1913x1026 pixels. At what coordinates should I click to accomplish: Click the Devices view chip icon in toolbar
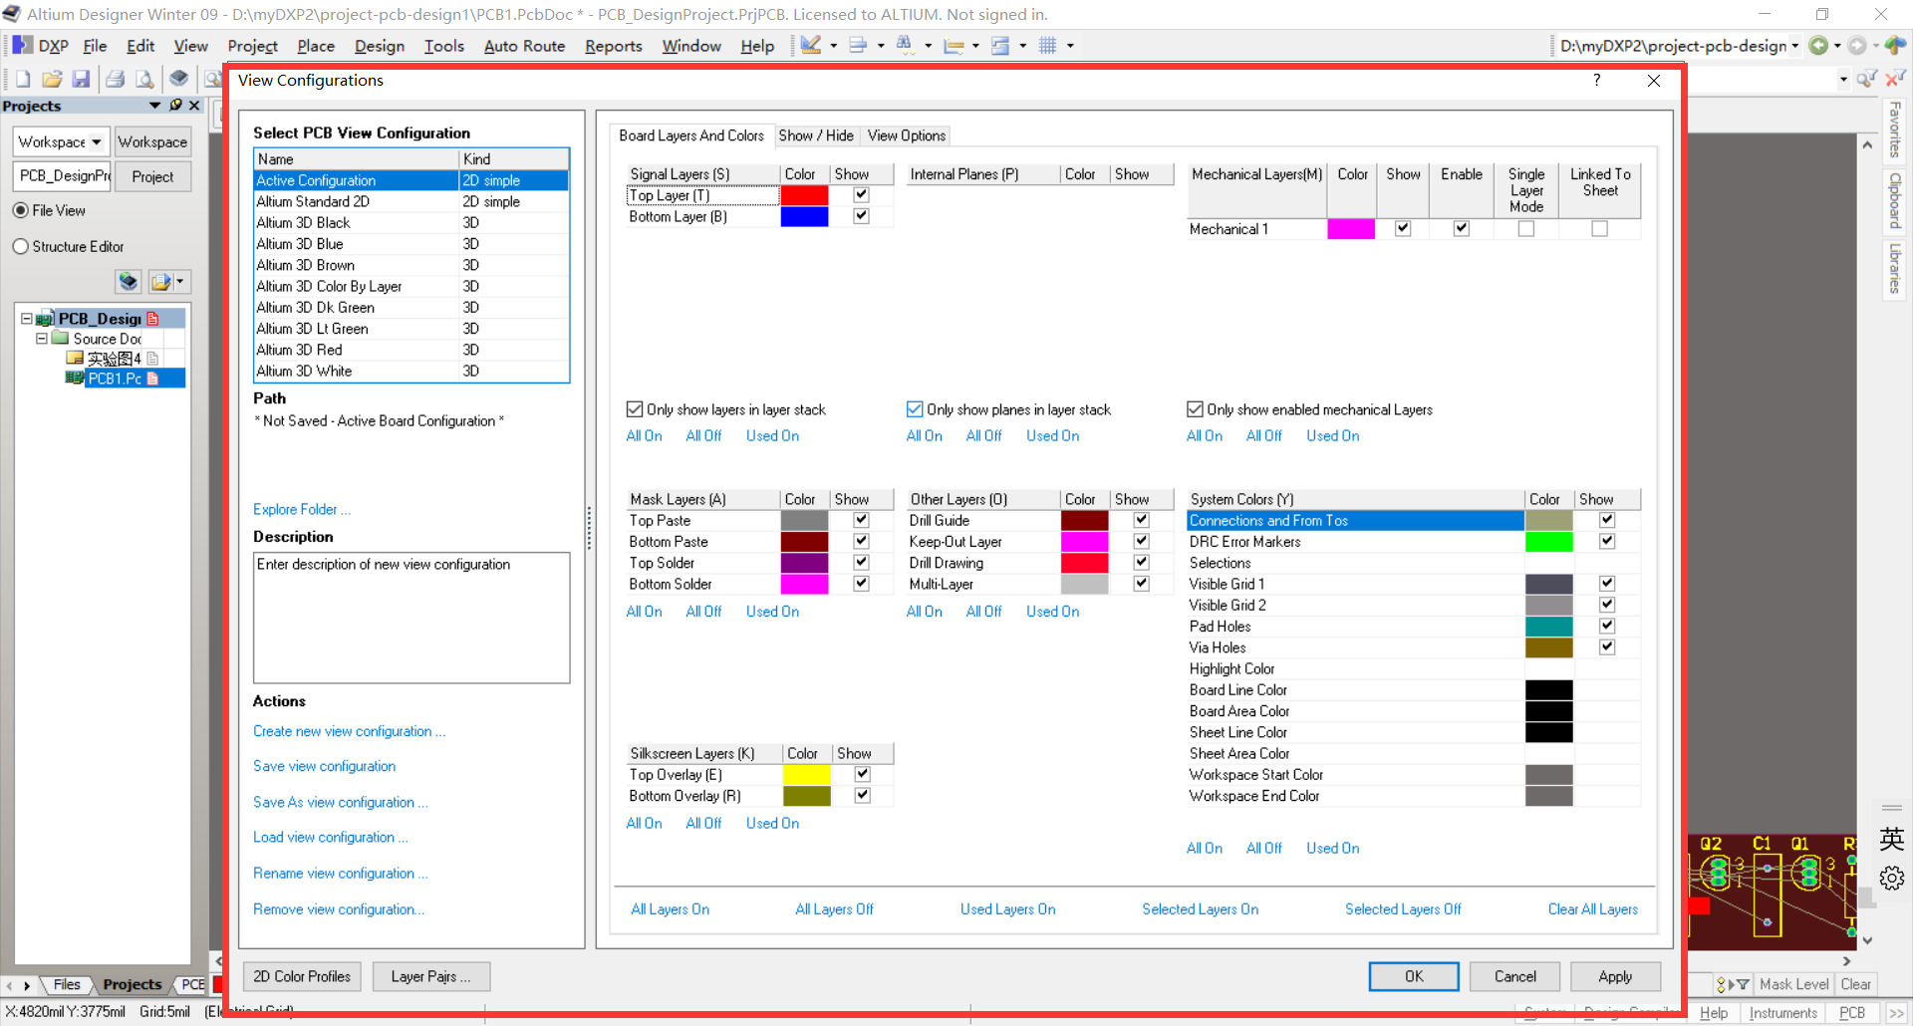(178, 79)
